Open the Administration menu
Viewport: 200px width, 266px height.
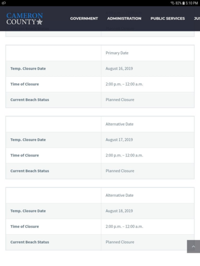(124, 19)
